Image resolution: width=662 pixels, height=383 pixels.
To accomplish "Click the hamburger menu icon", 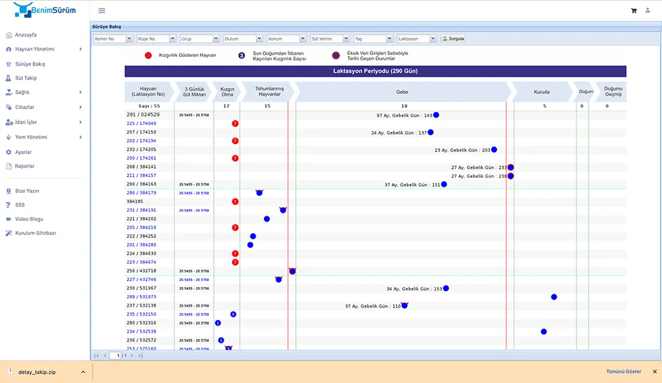I will click(101, 11).
